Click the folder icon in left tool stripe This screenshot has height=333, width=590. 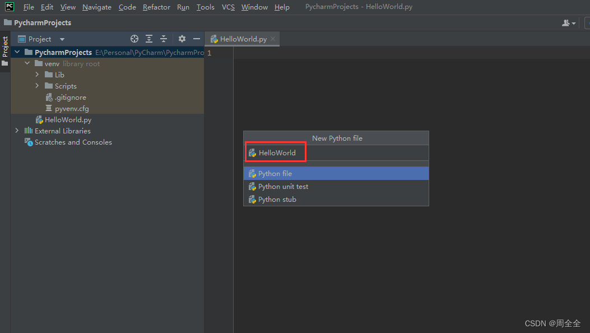click(5, 63)
